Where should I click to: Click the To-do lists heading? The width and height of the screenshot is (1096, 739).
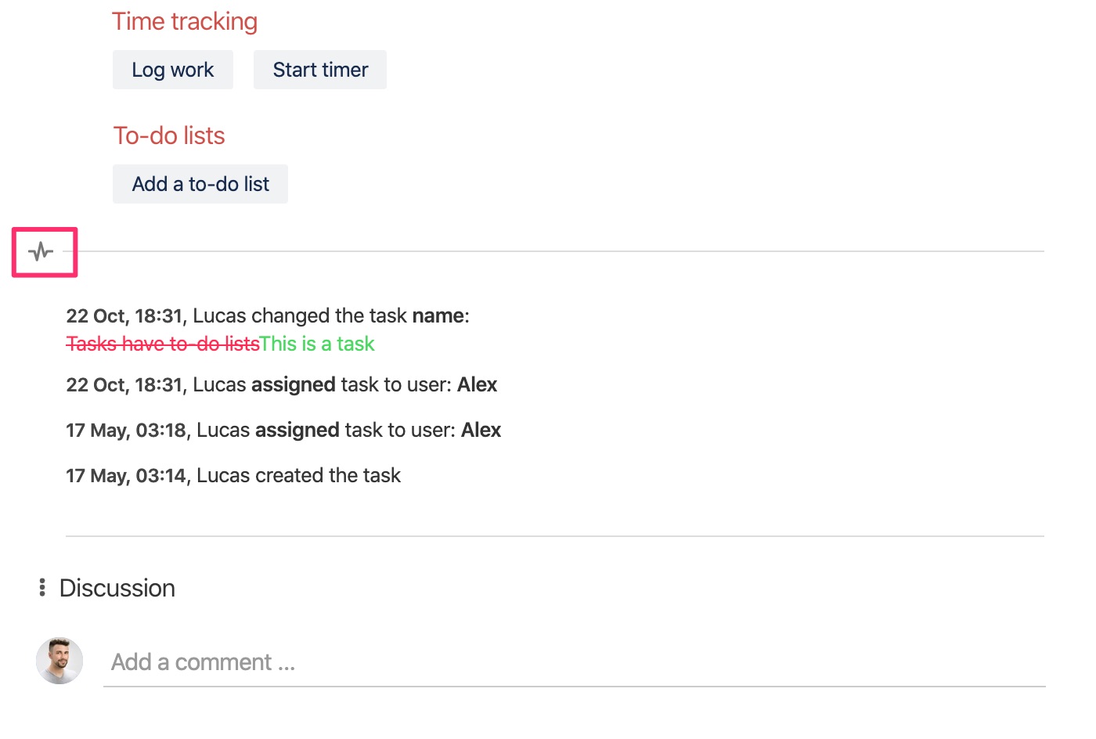169,135
